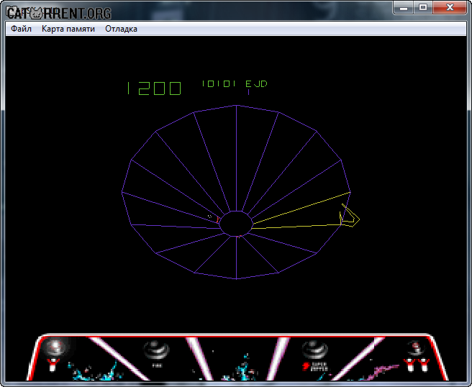Click the two-player start button
The height and width of the screenshot is (387, 472).
click(416, 348)
